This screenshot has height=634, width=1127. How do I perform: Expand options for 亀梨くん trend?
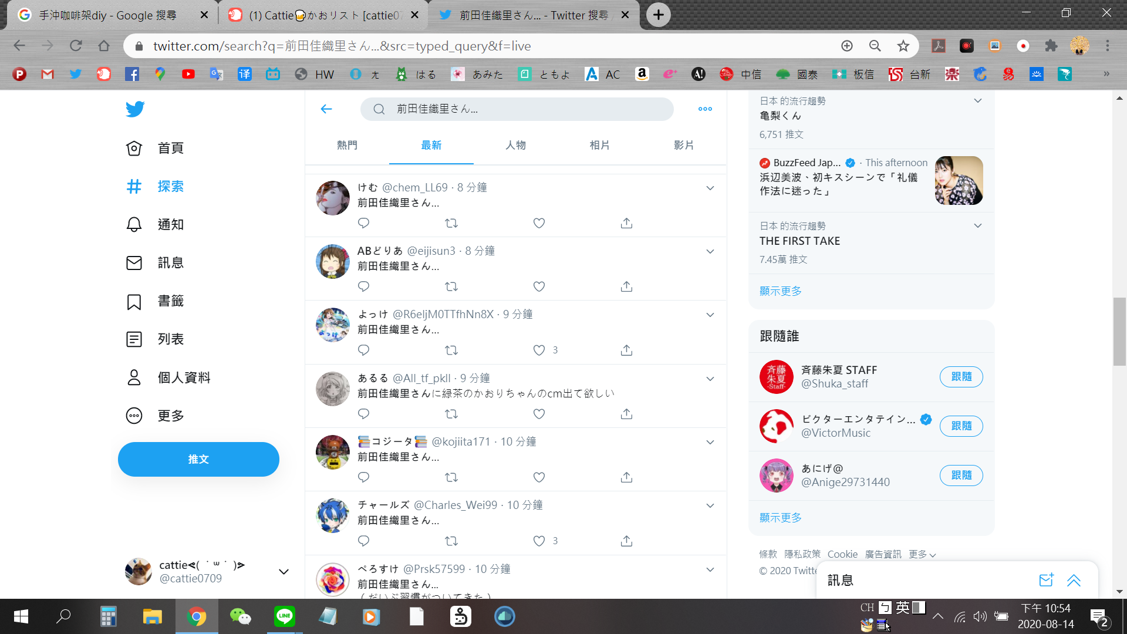977,101
